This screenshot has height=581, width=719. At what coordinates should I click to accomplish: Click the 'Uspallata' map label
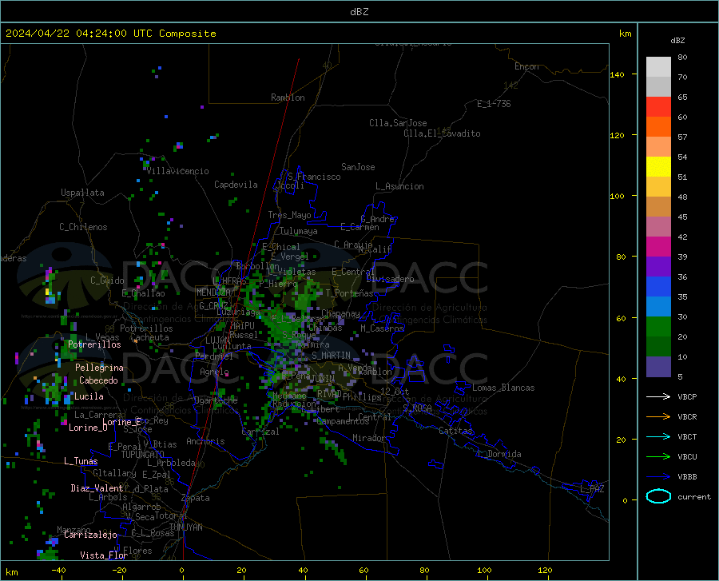[82, 193]
